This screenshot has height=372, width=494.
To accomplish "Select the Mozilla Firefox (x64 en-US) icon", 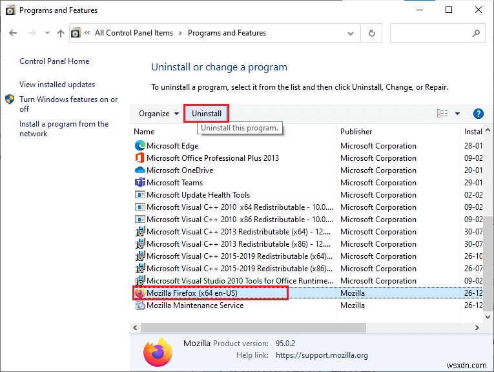I will coord(140,293).
